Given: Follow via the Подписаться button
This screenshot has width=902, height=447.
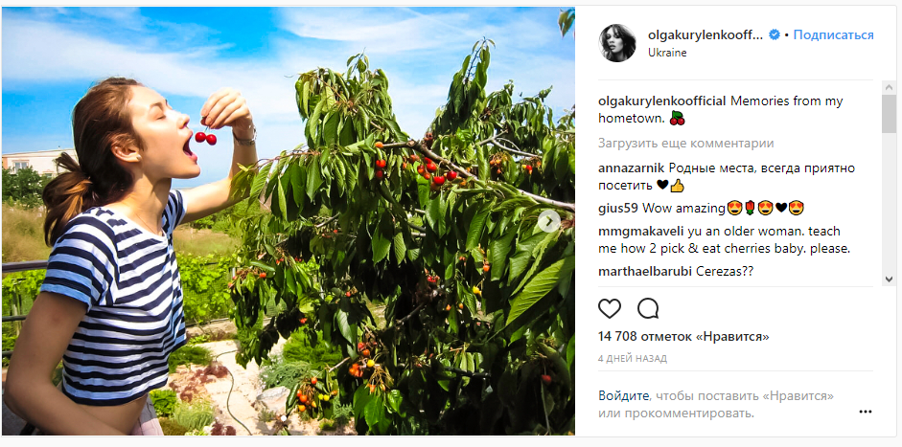Looking at the screenshot, I should click(x=833, y=35).
